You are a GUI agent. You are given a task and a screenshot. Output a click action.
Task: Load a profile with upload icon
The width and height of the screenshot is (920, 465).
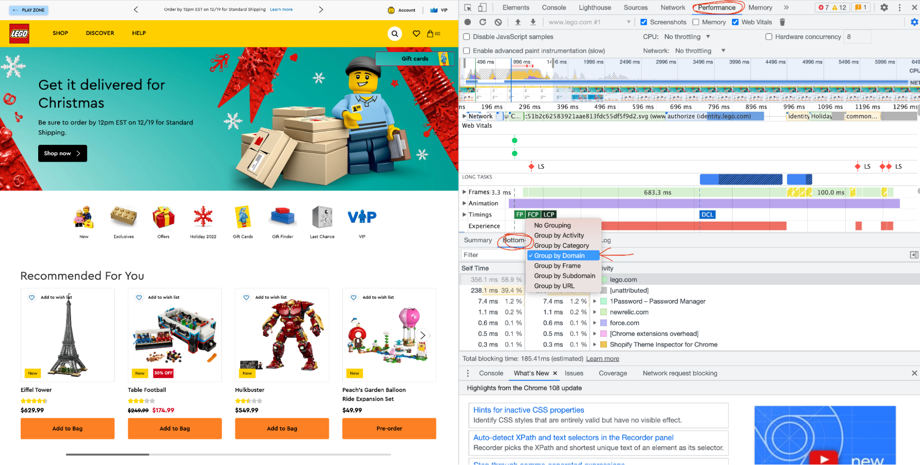pyautogui.click(x=518, y=22)
